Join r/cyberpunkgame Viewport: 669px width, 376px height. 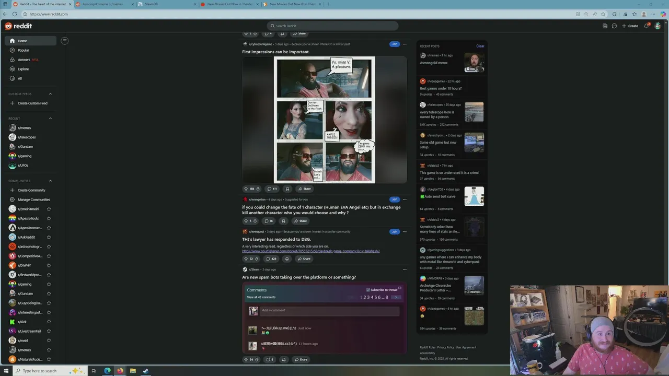coord(394,44)
